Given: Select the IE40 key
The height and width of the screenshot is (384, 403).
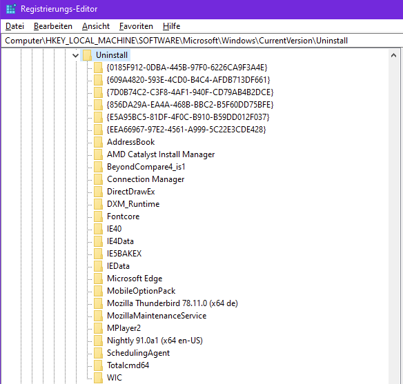Looking at the screenshot, I should (114, 229).
